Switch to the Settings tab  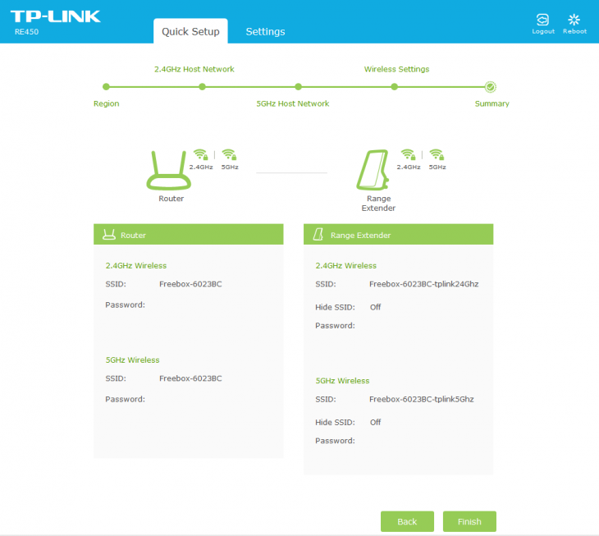[265, 32]
